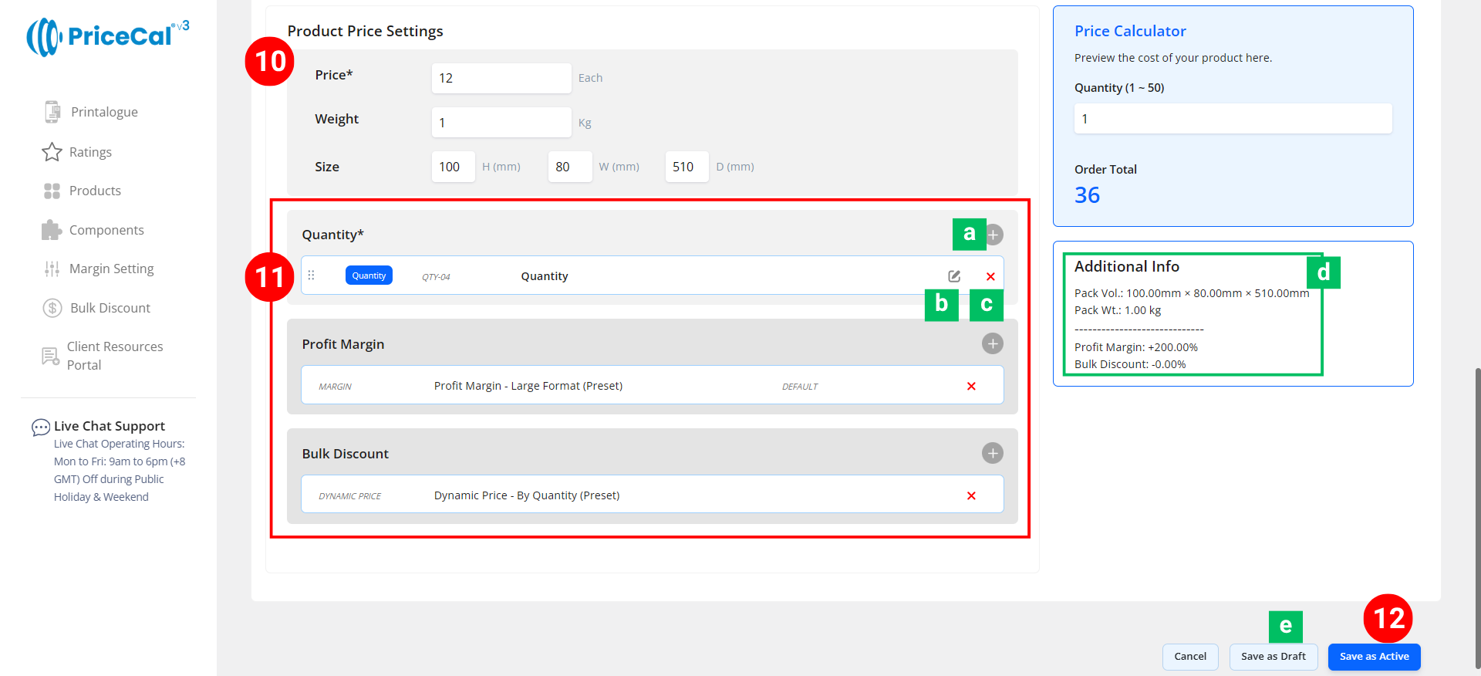Focus the Price input field
This screenshot has height=676, width=1481.
(501, 78)
